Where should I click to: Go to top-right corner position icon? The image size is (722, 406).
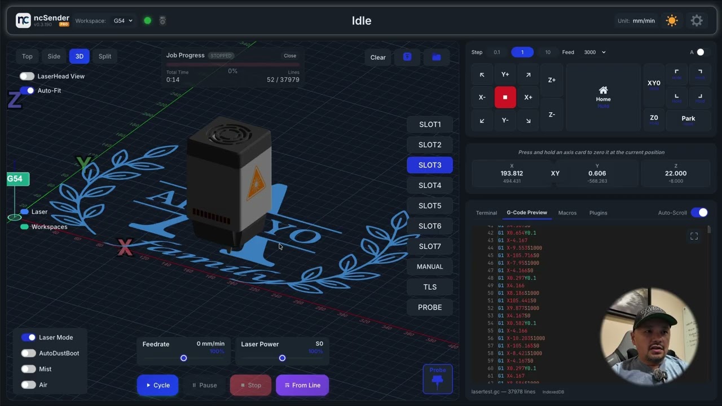pyautogui.click(x=699, y=74)
